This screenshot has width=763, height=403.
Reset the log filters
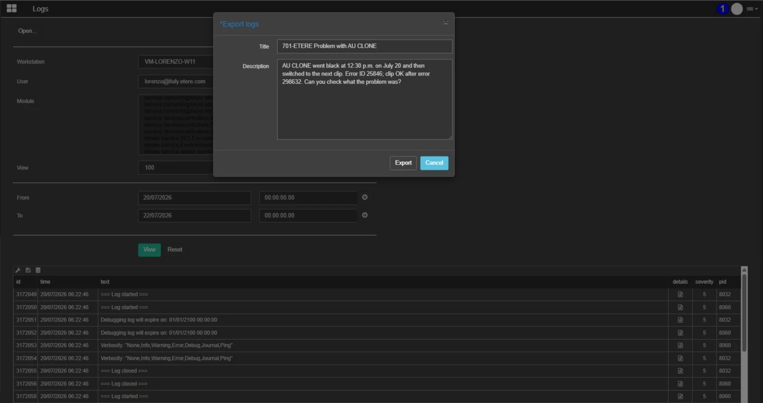(x=175, y=250)
